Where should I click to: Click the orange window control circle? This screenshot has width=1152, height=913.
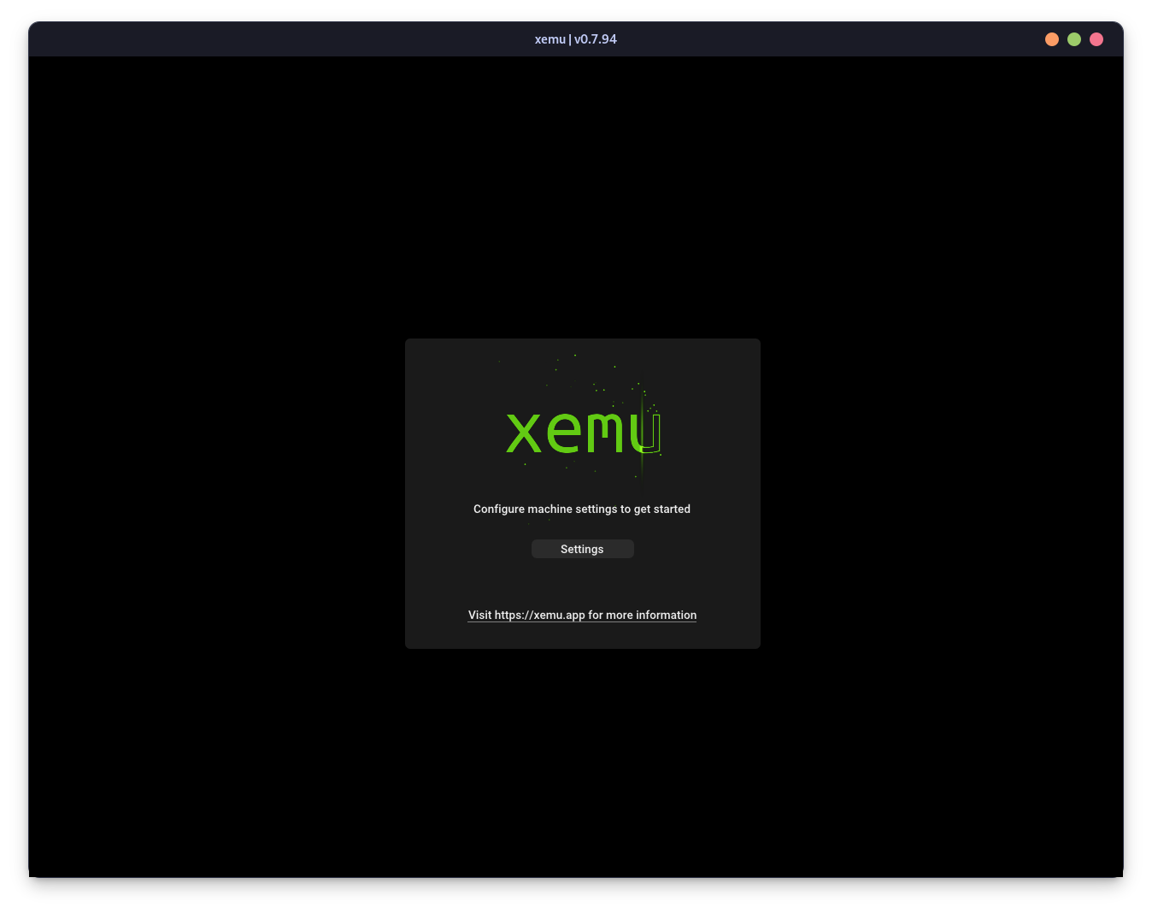(x=1051, y=38)
